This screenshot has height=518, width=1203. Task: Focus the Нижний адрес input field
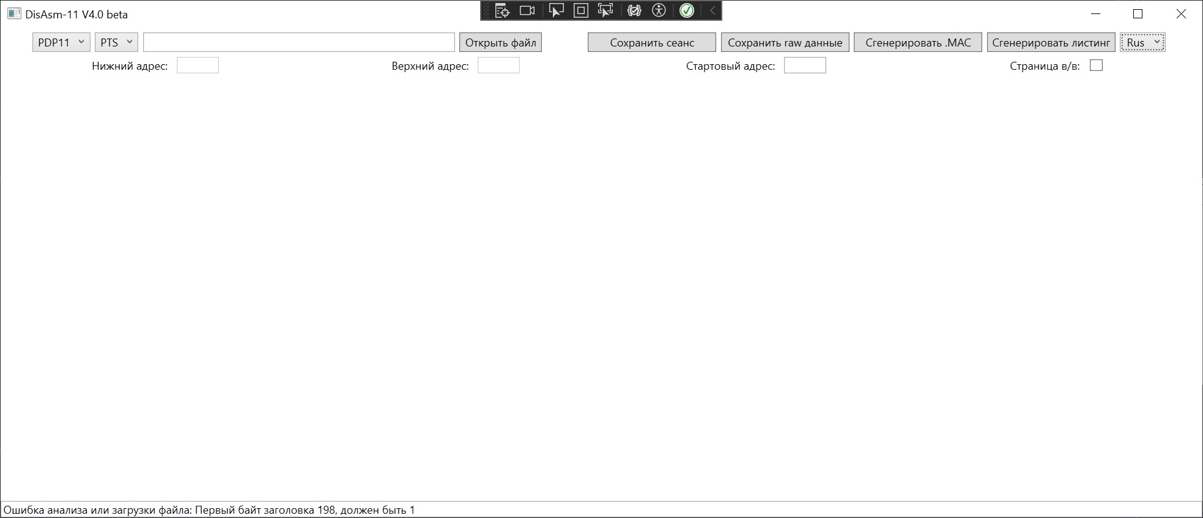click(198, 65)
